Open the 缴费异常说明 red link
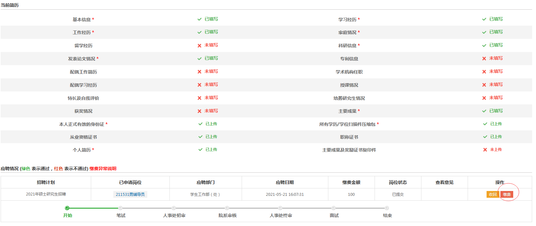This screenshot has width=536, height=226. coord(103,169)
